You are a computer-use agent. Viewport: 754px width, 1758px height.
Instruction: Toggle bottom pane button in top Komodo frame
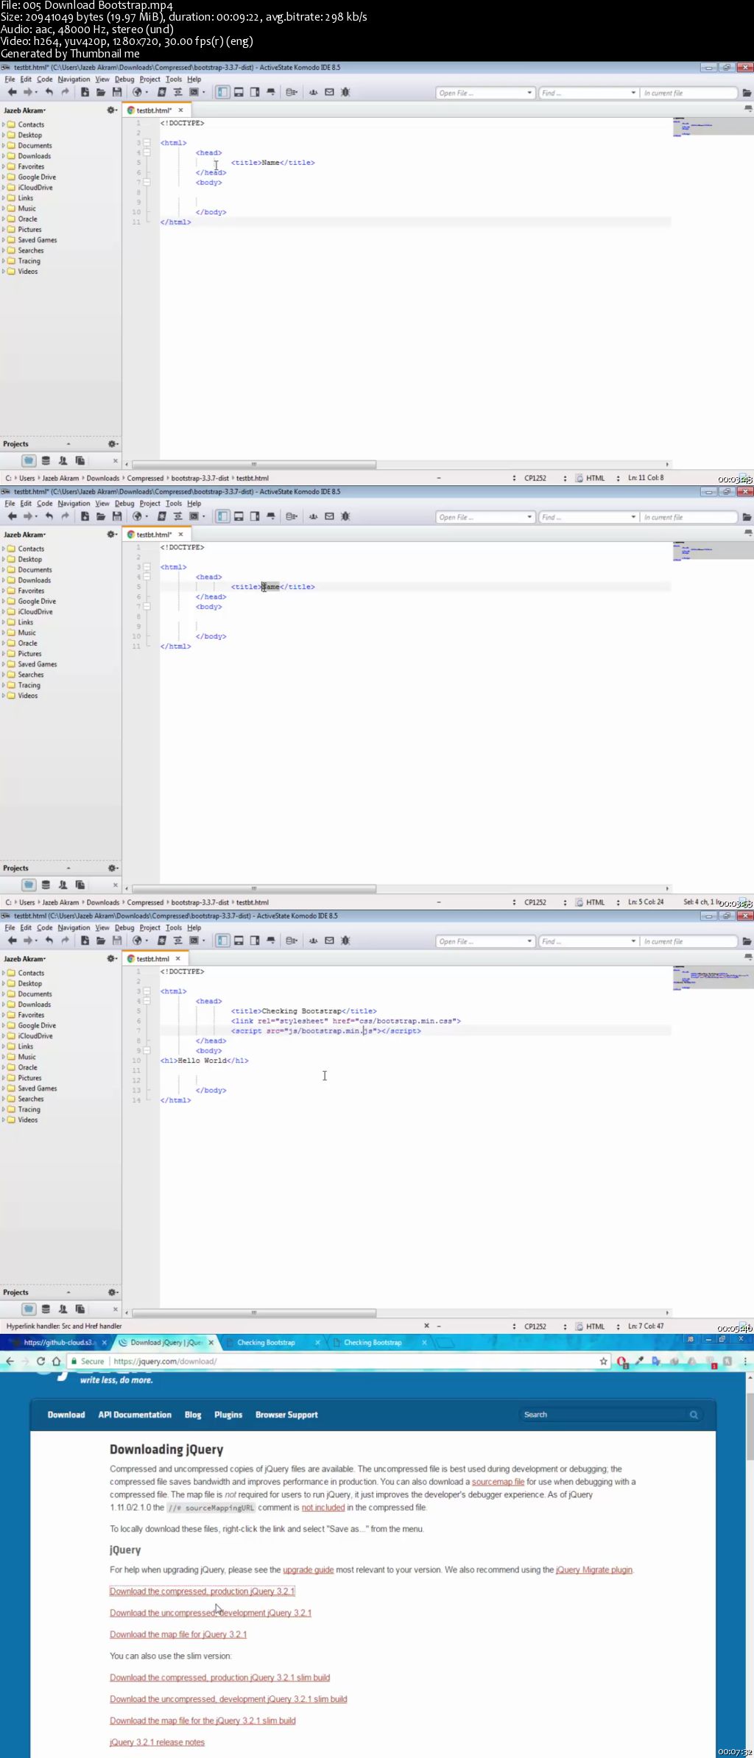pyautogui.click(x=239, y=92)
